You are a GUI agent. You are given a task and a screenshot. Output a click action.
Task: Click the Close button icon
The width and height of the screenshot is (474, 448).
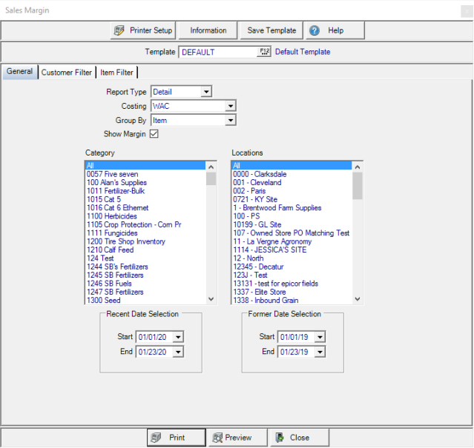click(279, 438)
